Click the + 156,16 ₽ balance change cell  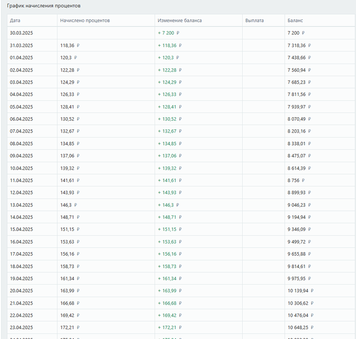point(169,254)
